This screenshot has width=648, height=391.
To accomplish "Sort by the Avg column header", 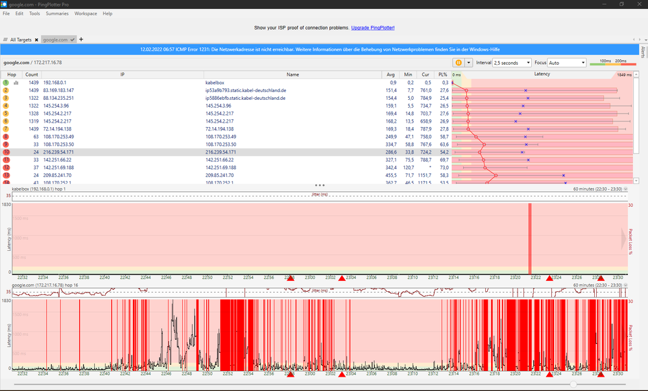I will [x=390, y=75].
